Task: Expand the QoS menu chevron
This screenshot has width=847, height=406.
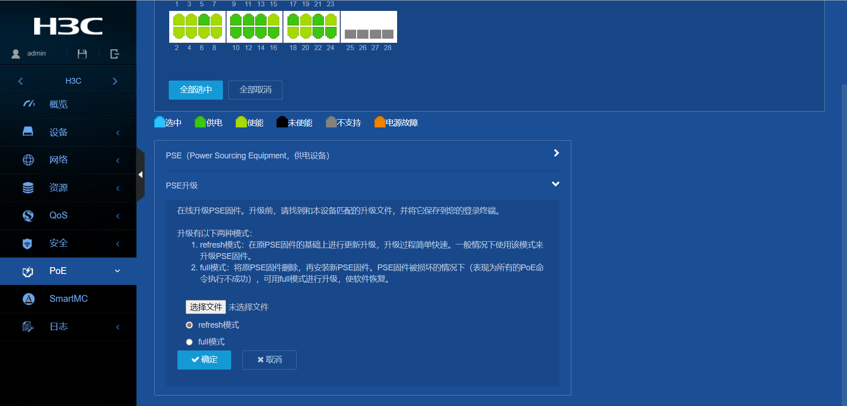Action: pos(118,216)
